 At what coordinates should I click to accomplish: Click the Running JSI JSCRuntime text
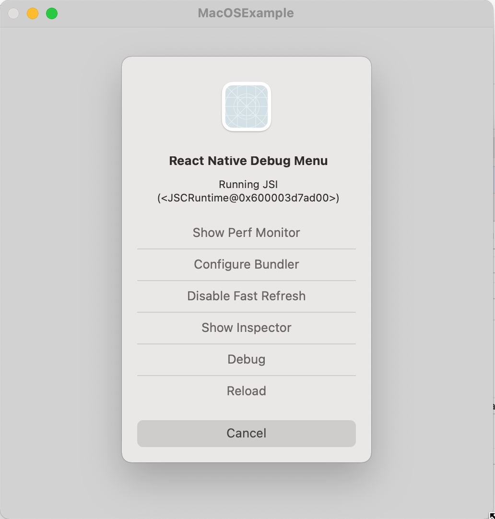[x=248, y=191]
